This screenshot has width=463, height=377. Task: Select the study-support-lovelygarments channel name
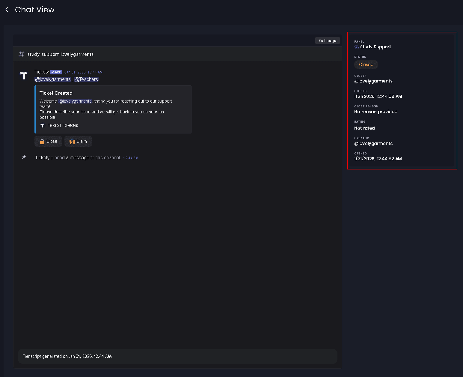61,54
